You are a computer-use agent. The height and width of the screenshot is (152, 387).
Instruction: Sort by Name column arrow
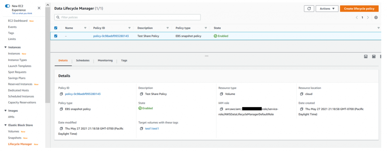[85, 28]
